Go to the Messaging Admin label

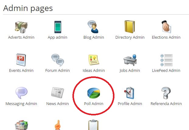21,104
